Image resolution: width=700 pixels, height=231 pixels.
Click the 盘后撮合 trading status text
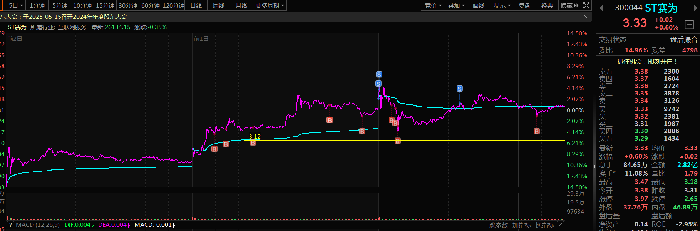[x=683, y=40]
